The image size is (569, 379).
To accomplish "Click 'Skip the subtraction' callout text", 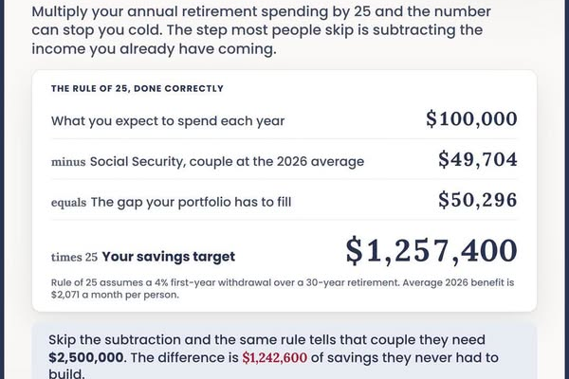I will 273,357.
